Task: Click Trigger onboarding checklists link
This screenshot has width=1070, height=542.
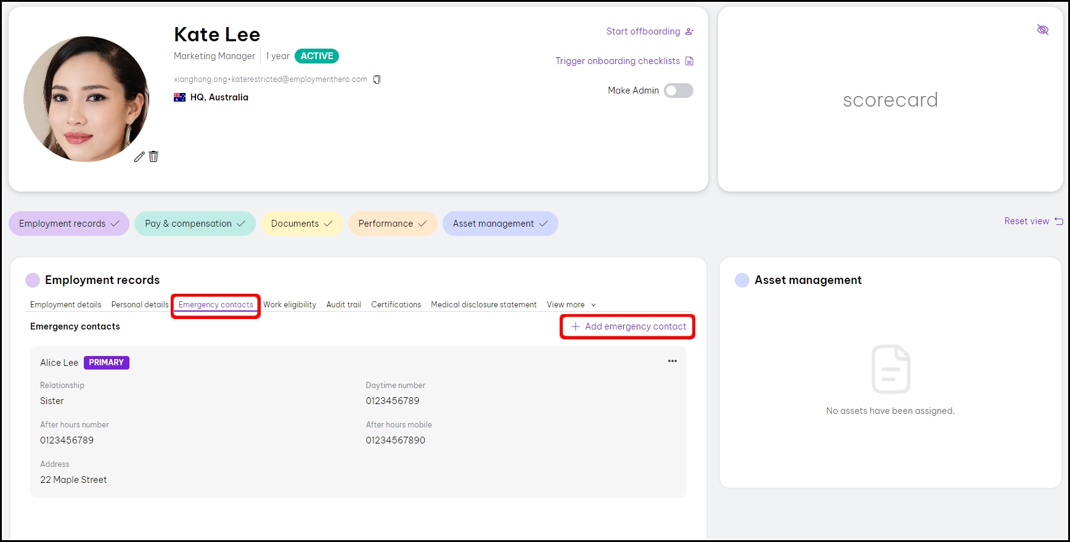Action: 624,61
